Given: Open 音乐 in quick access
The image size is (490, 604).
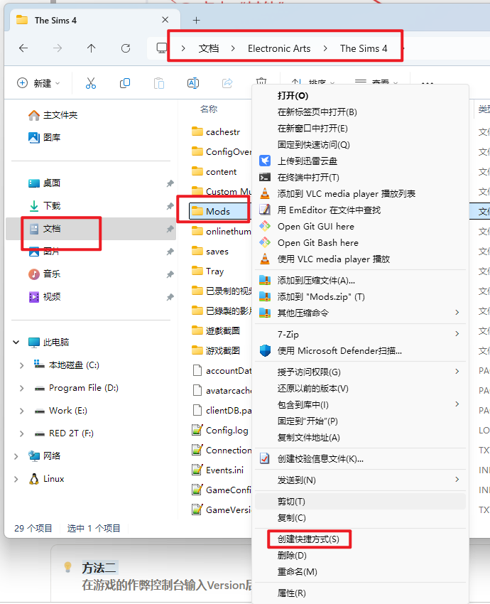Looking at the screenshot, I should click(44, 274).
